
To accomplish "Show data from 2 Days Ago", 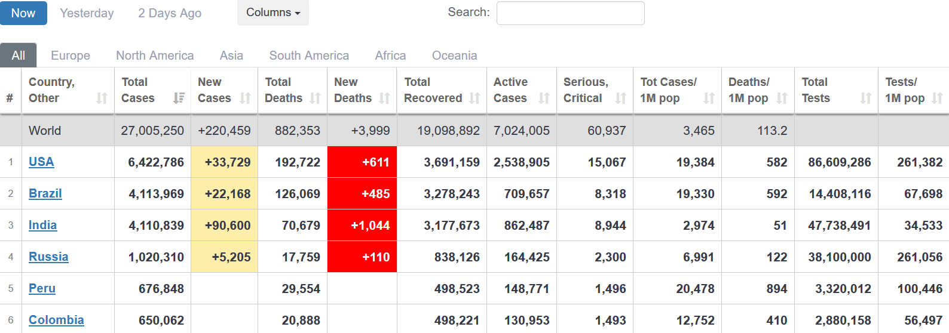I will [x=170, y=13].
